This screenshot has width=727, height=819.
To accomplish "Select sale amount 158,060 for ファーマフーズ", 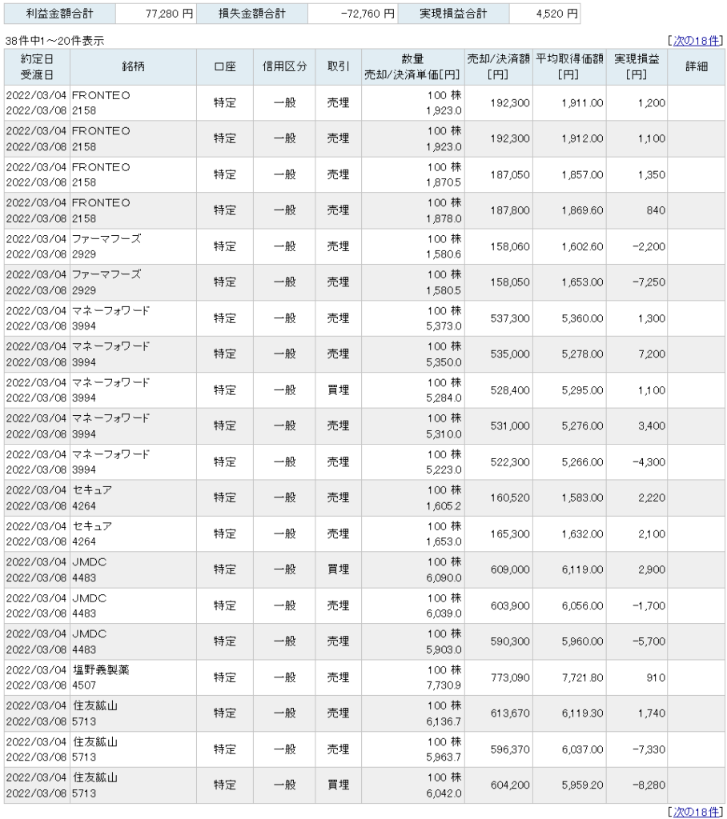I will tap(510, 246).
